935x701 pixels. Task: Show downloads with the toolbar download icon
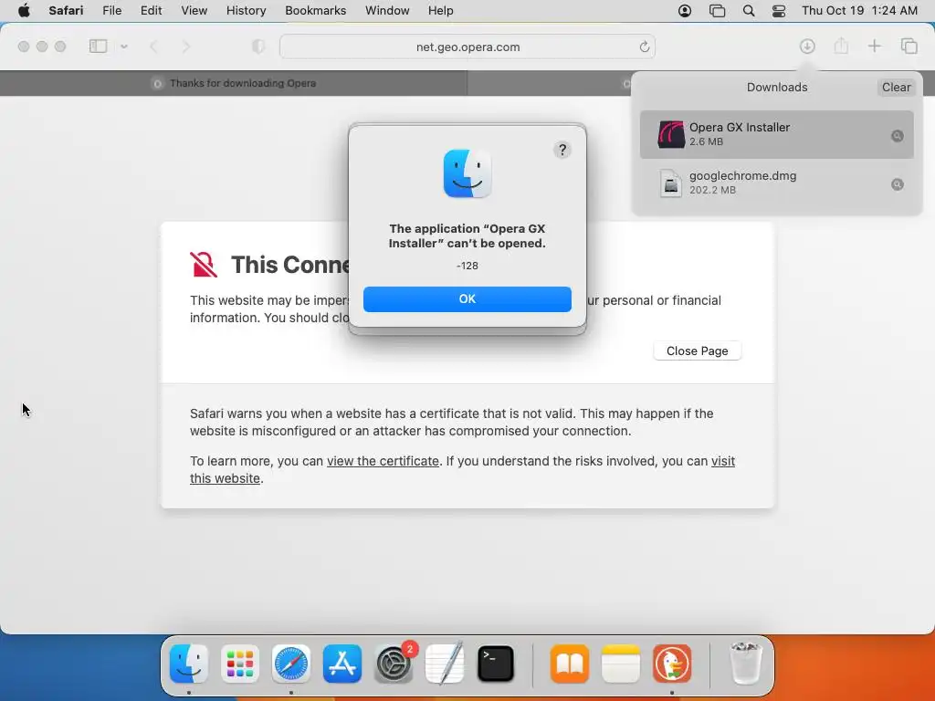coord(807,46)
